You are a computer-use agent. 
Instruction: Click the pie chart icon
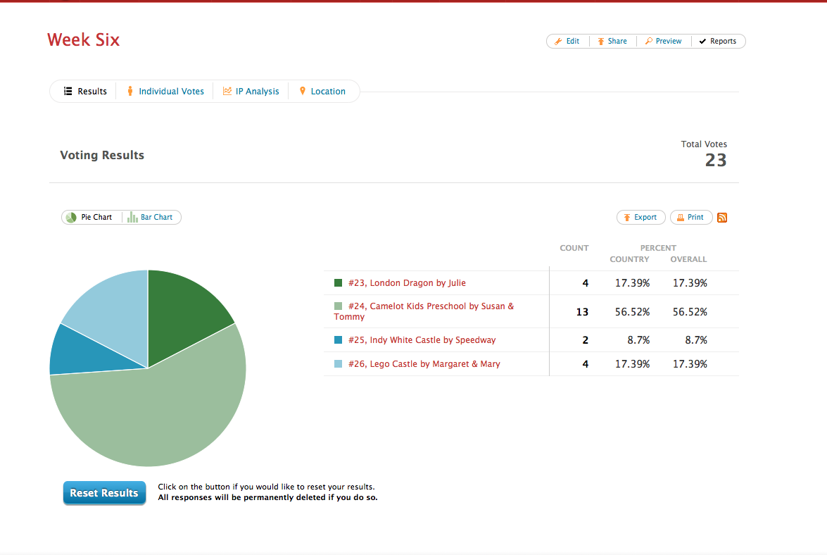pyautogui.click(x=71, y=218)
